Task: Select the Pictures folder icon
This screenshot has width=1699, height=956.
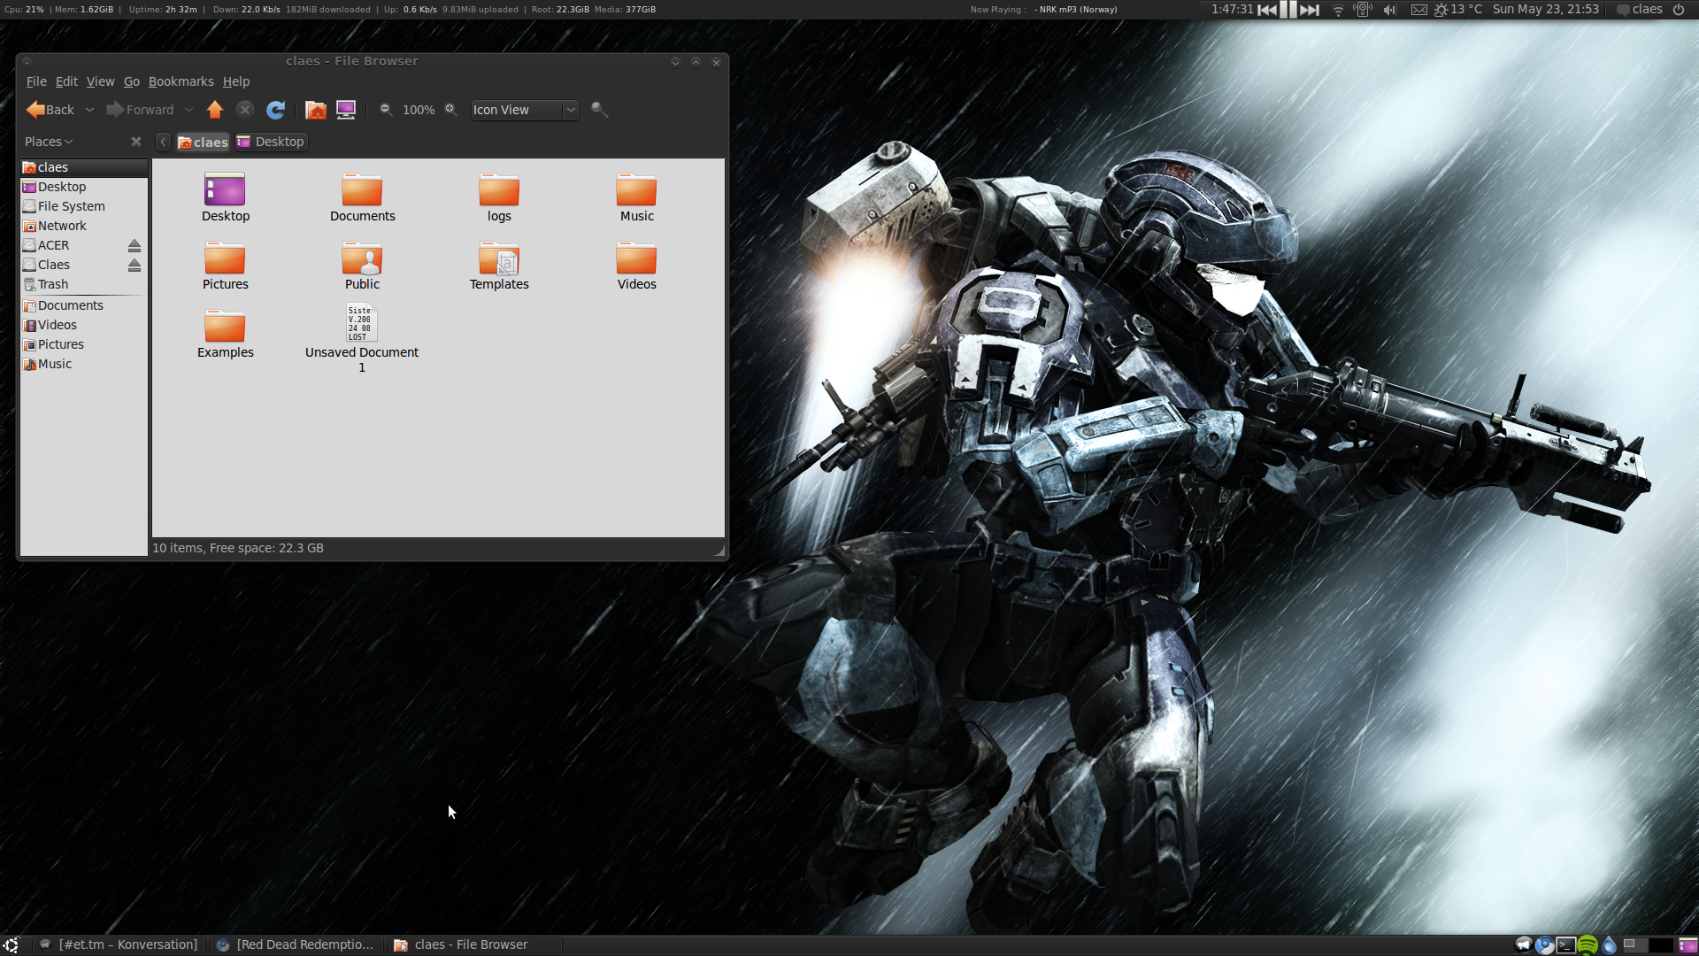Action: tap(225, 258)
